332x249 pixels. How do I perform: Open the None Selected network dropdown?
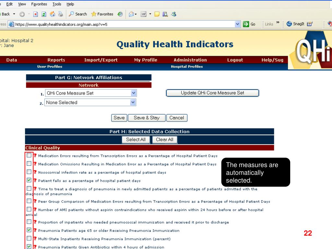pyautogui.click(x=90, y=102)
